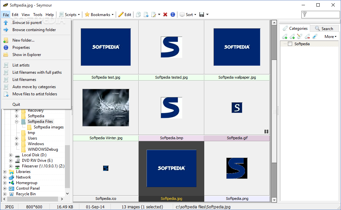Image resolution: width=341 pixels, height=210 pixels.
Task: Expand the Windows folder node
Action: coord(16,144)
